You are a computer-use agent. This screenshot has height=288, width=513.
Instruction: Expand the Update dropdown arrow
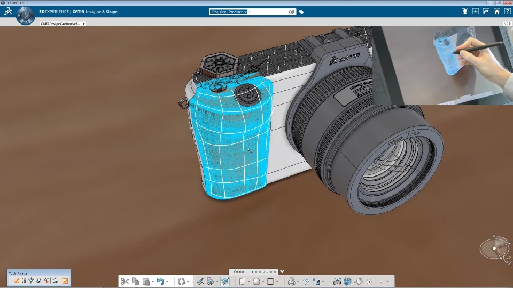[188, 282]
